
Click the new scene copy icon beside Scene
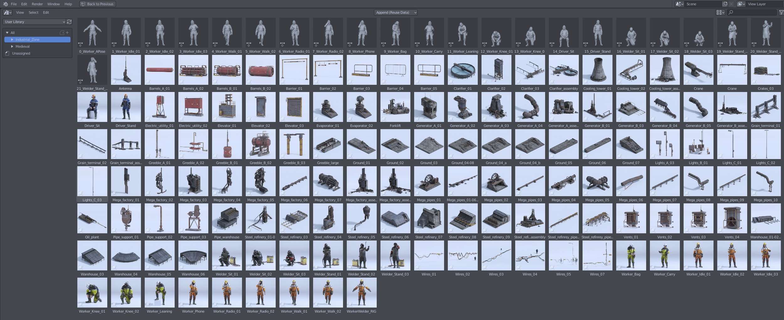(x=725, y=4)
